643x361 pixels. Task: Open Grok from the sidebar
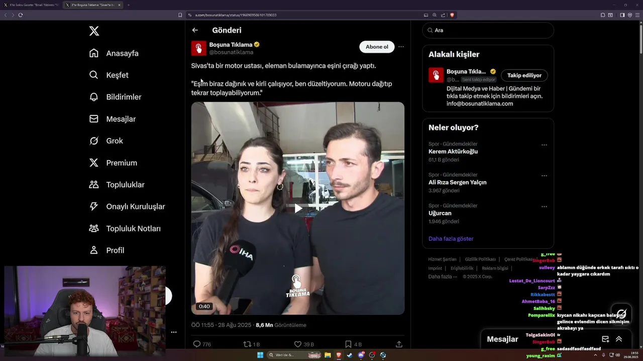point(106,141)
